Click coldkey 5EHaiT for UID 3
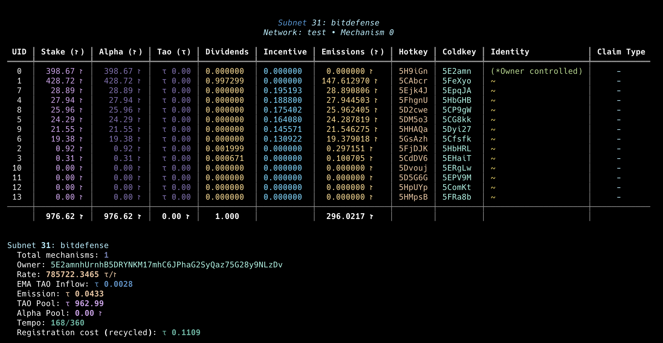This screenshot has height=343, width=663. (x=457, y=158)
